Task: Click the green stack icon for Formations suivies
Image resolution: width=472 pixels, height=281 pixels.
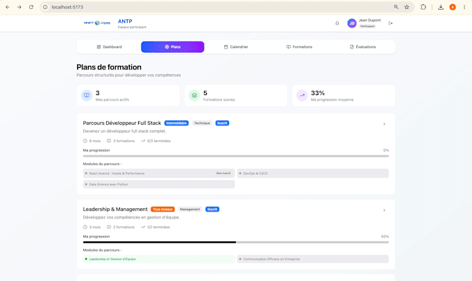Action: 194,95
